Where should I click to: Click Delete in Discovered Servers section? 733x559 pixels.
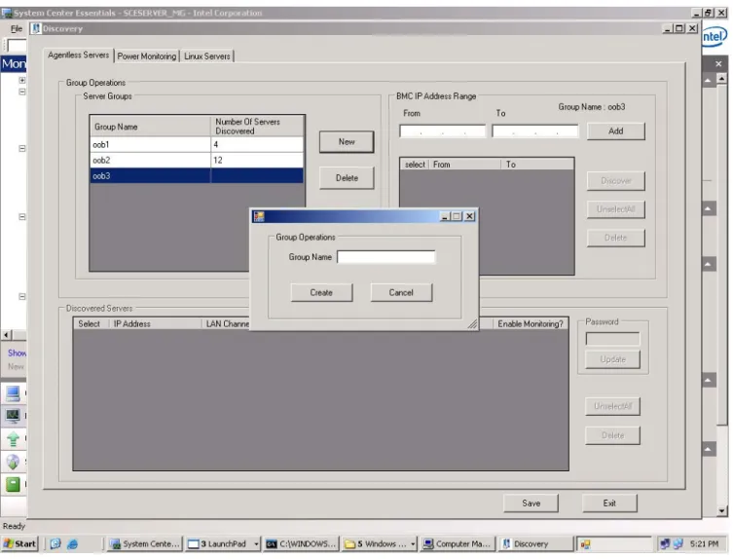(x=612, y=435)
